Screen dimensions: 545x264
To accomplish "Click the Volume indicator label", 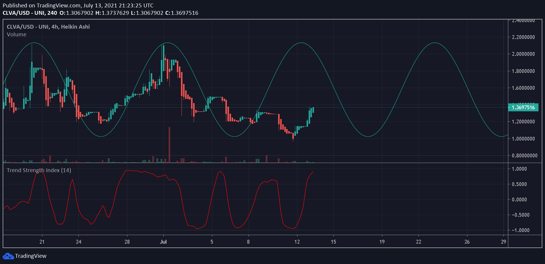I will [17, 35].
